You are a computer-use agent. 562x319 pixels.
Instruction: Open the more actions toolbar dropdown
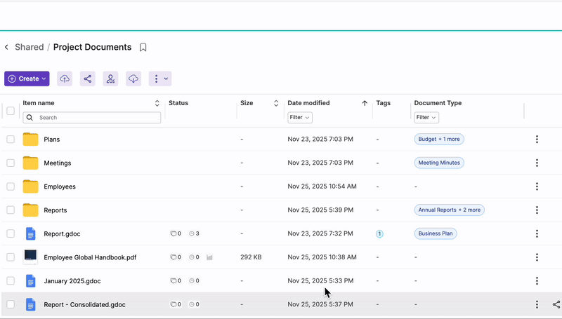pyautogui.click(x=160, y=79)
